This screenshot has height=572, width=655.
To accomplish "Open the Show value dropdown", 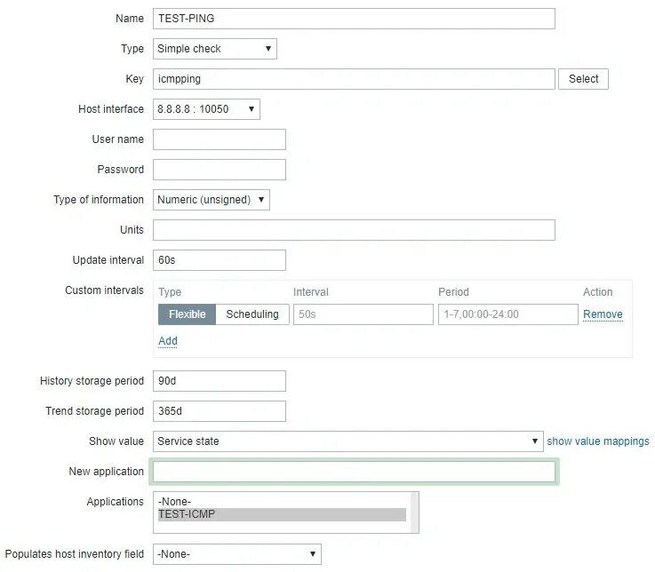I will pyautogui.click(x=347, y=441).
